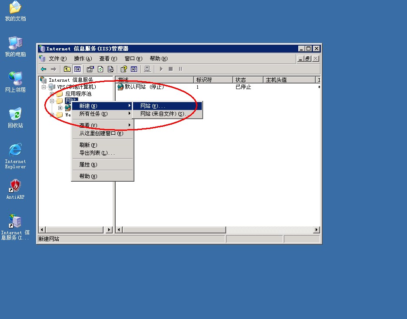Click the Stop item square icon
Viewport: 407px width, 319px height.
click(170, 69)
